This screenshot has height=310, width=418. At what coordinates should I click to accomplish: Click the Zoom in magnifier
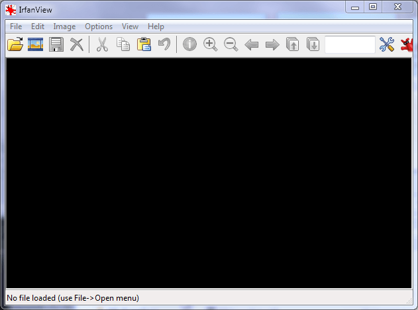[x=211, y=44]
